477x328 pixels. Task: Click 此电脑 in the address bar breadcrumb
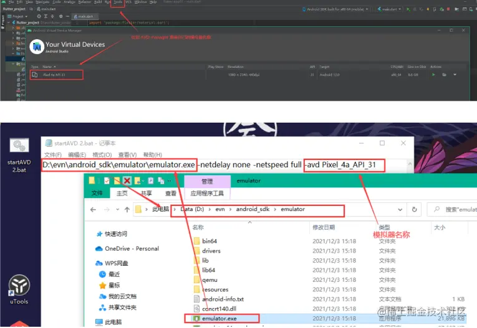(160, 209)
